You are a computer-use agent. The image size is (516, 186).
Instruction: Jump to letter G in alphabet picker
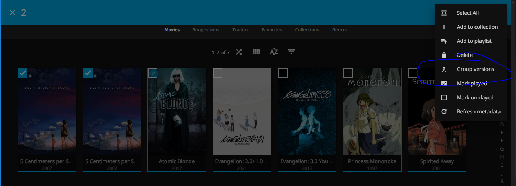pyautogui.click(x=502, y=149)
